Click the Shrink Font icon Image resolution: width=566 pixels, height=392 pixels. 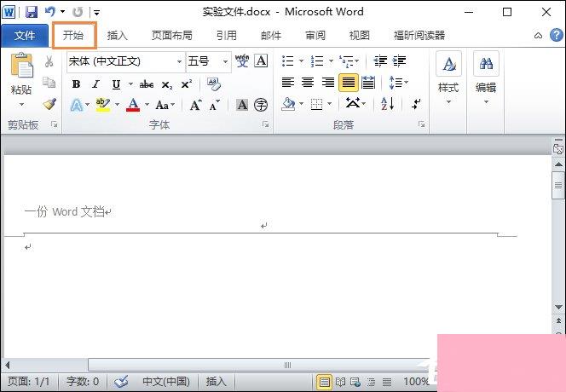point(215,105)
